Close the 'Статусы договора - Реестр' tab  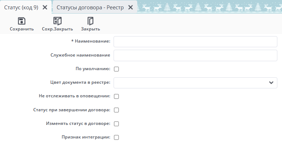coord(130,8)
